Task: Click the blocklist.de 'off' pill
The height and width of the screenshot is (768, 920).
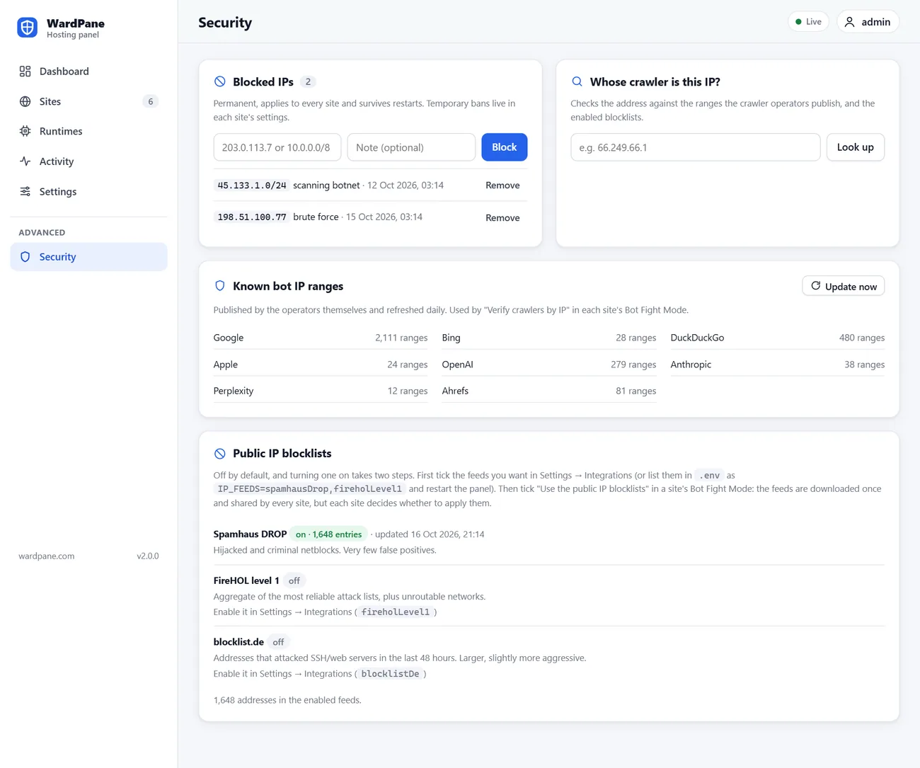Action: pyautogui.click(x=278, y=642)
